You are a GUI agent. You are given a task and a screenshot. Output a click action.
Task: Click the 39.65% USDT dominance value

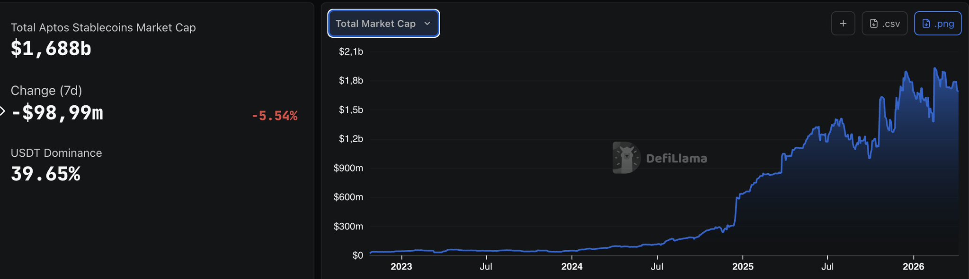point(46,174)
